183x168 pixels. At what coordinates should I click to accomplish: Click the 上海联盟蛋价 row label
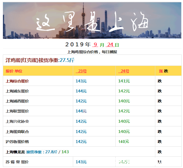[x=17, y=111]
